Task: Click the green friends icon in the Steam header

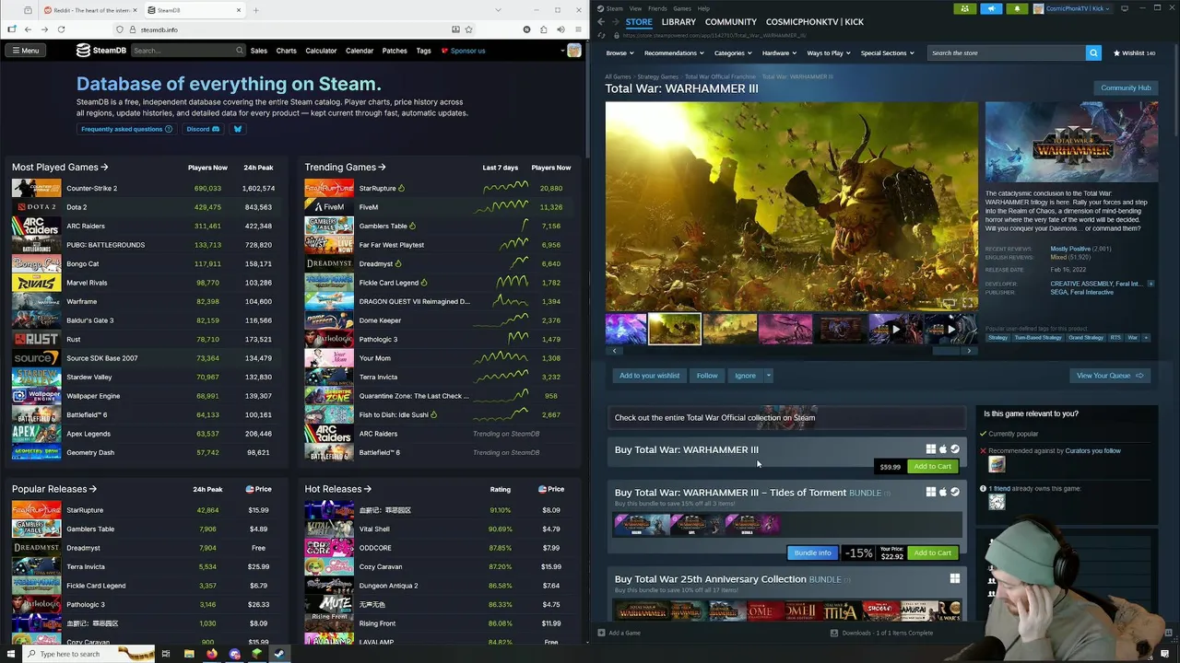Action: [x=965, y=8]
